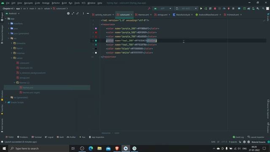Click the white color swatch in gutter
The height and width of the screenshot is (152, 270).
(96, 53)
